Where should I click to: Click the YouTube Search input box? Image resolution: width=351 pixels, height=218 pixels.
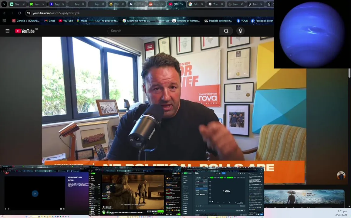click(164, 31)
